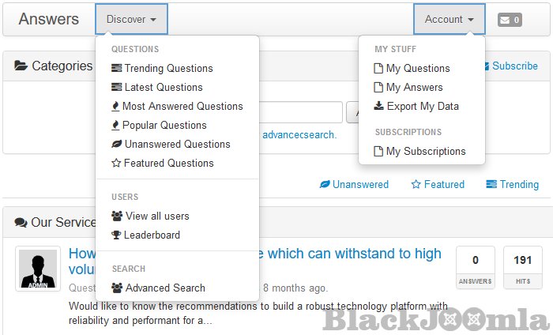
Task: Open Latest Questions from Discover menu
Action: [164, 87]
